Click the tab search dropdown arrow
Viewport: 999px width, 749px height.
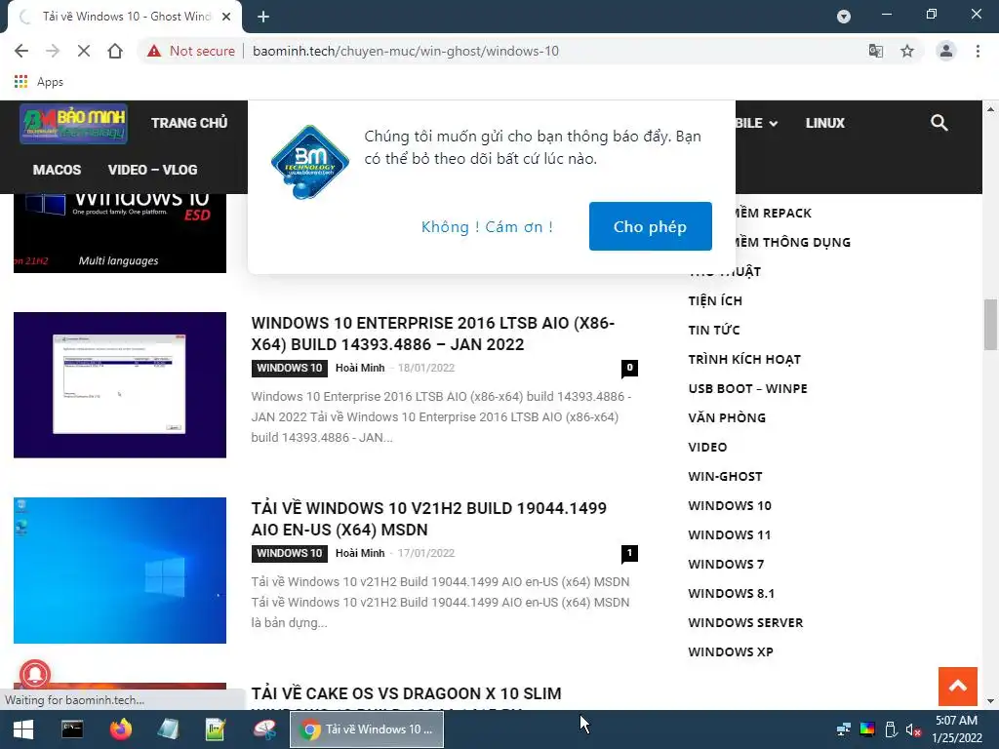click(x=844, y=17)
